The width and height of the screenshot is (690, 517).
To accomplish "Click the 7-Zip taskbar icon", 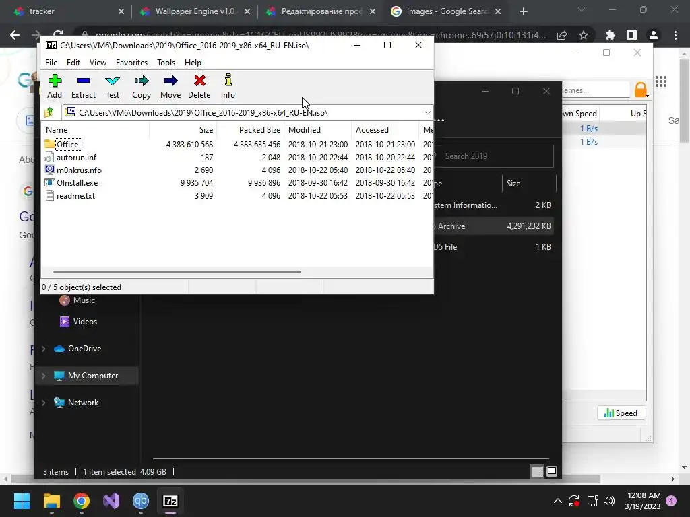I will point(170,501).
